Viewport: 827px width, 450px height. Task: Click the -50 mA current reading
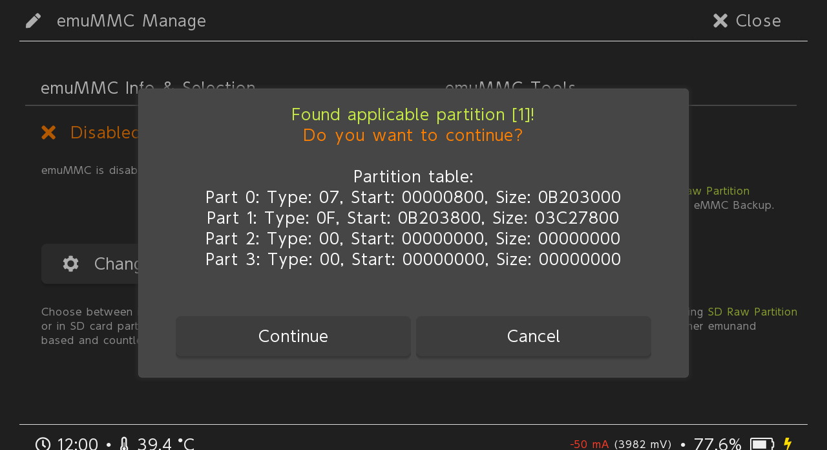(x=589, y=444)
